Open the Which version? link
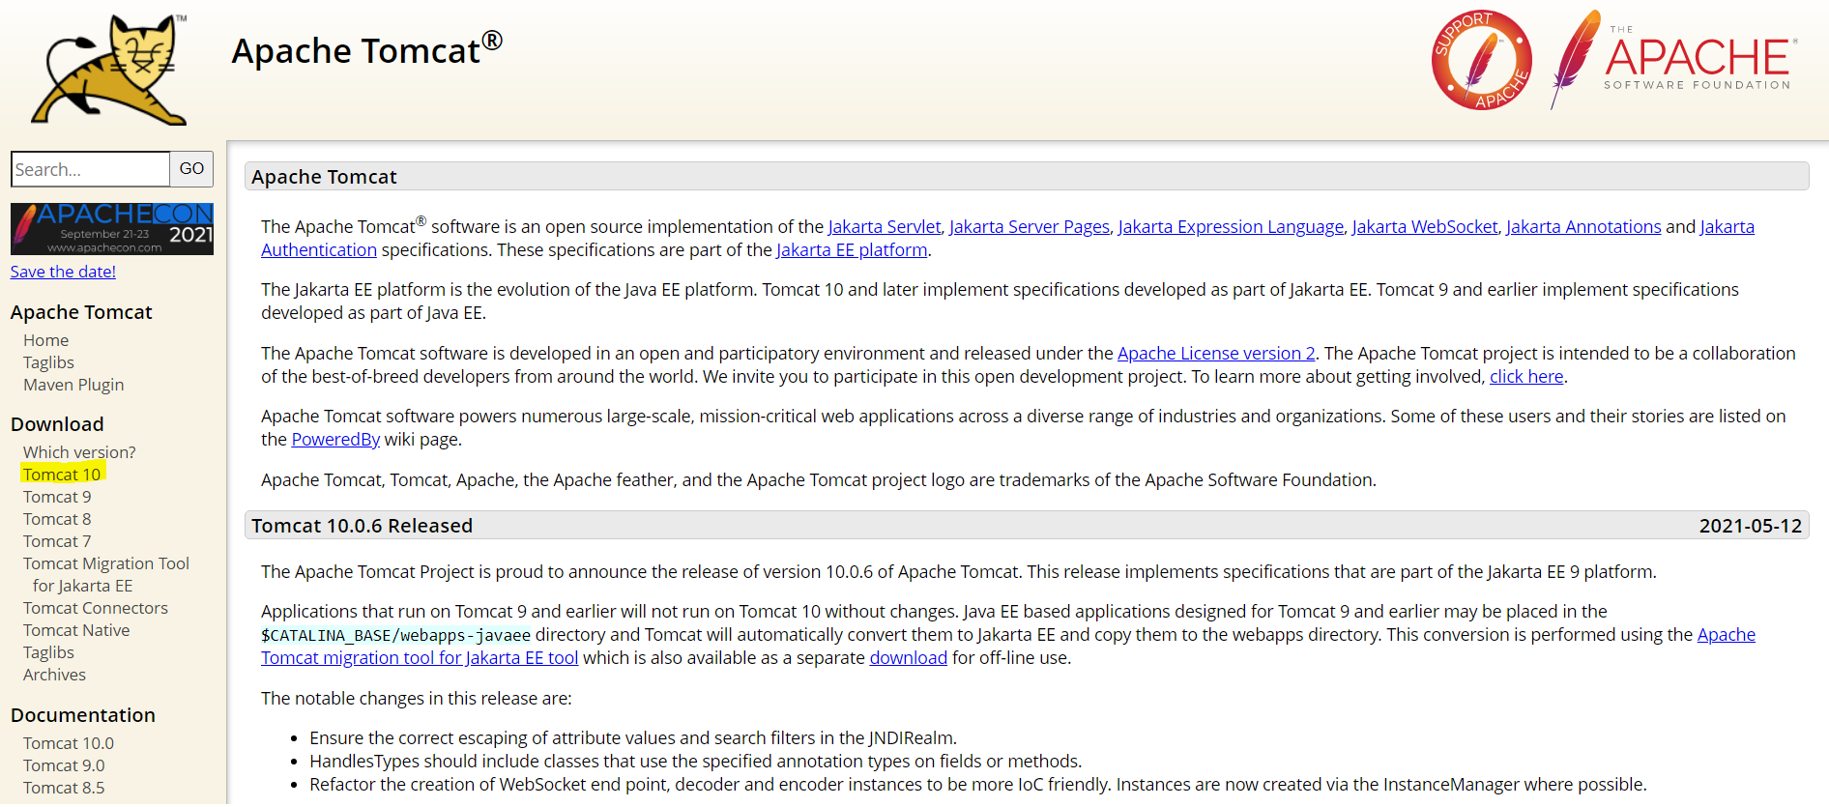1829x807 pixels. coord(79,452)
